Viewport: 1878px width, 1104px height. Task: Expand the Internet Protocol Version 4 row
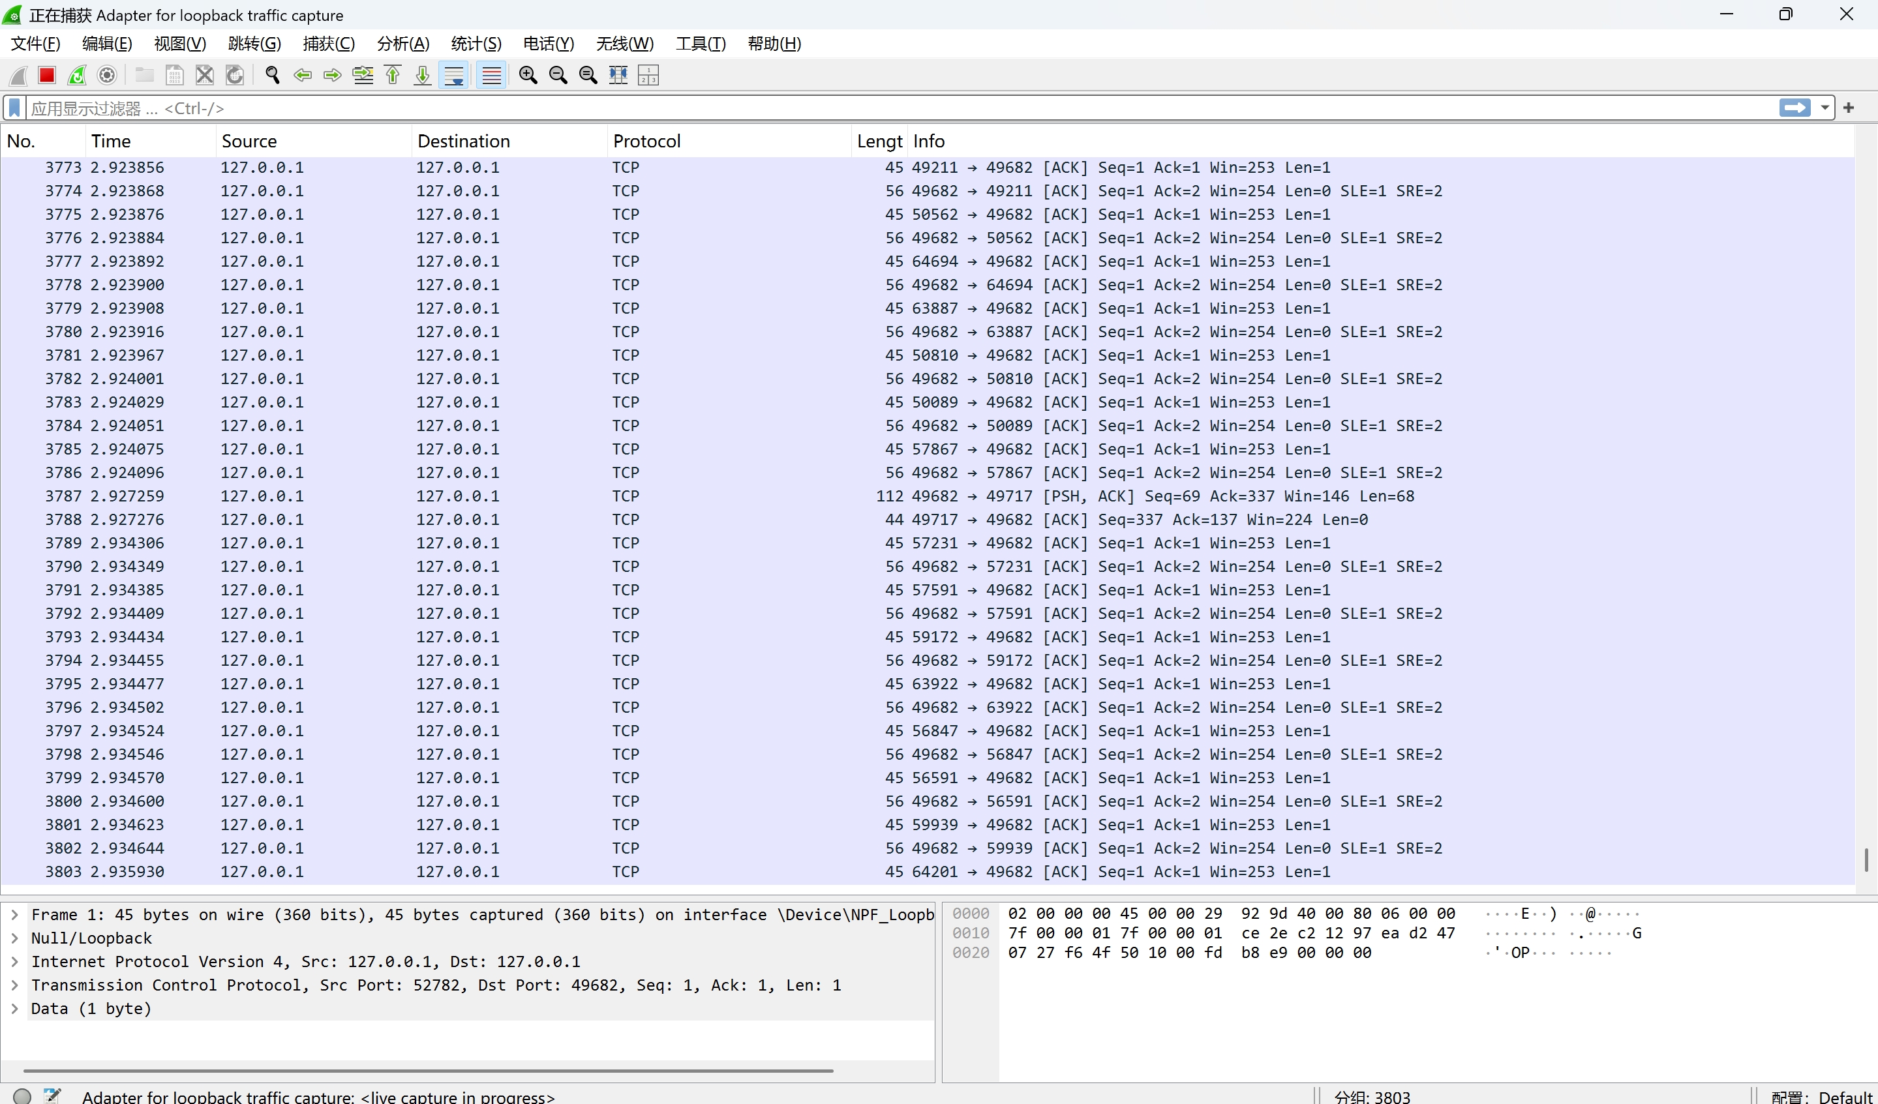[x=14, y=962]
